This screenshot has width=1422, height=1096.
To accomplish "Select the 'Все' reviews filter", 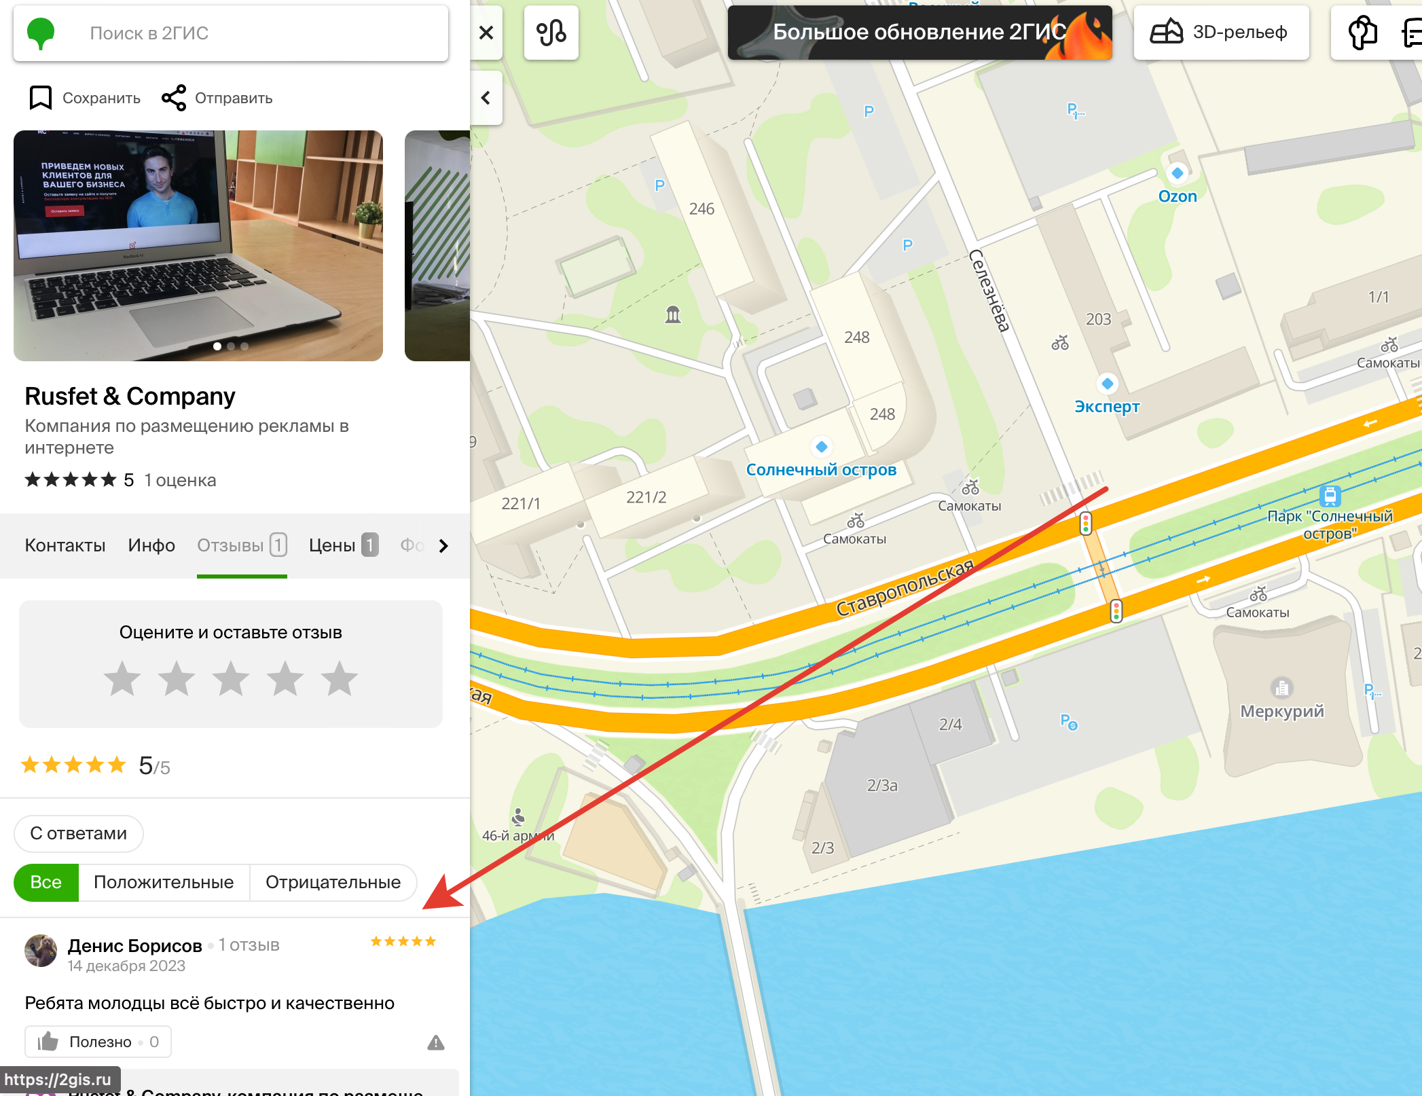I will point(46,882).
